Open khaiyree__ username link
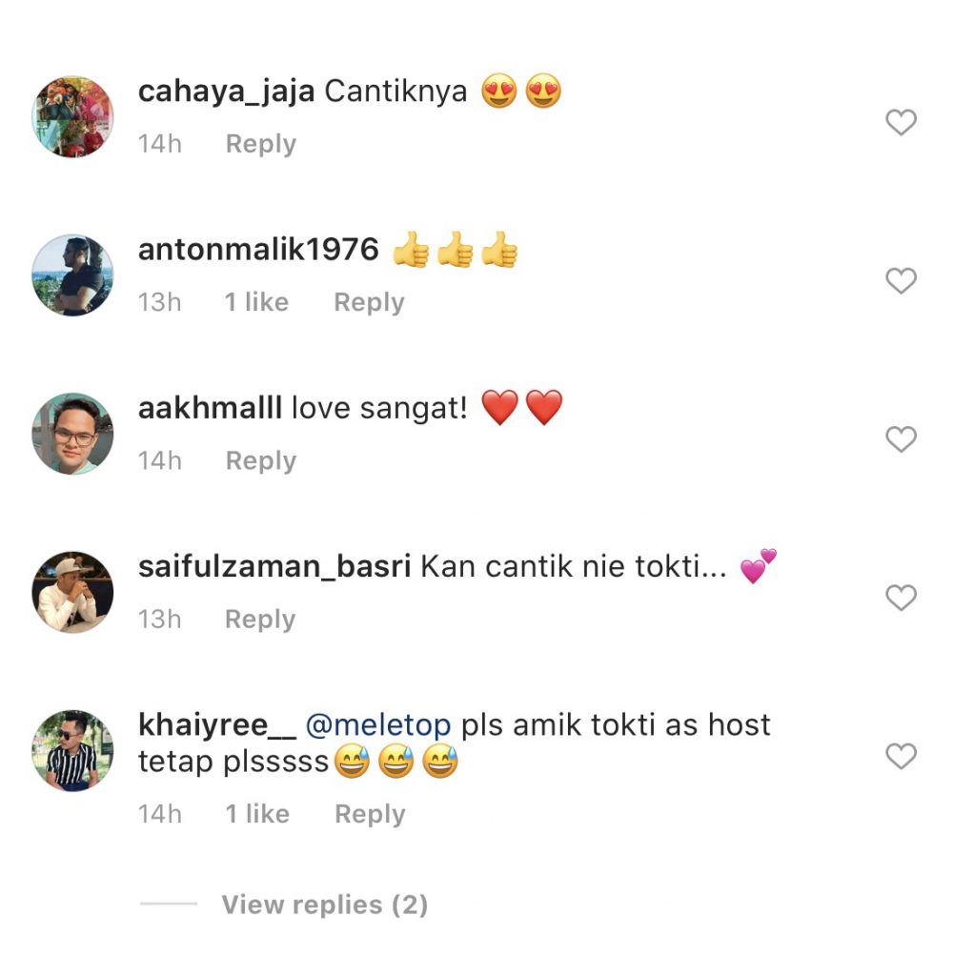This screenshot has height=976, width=974. 217,725
